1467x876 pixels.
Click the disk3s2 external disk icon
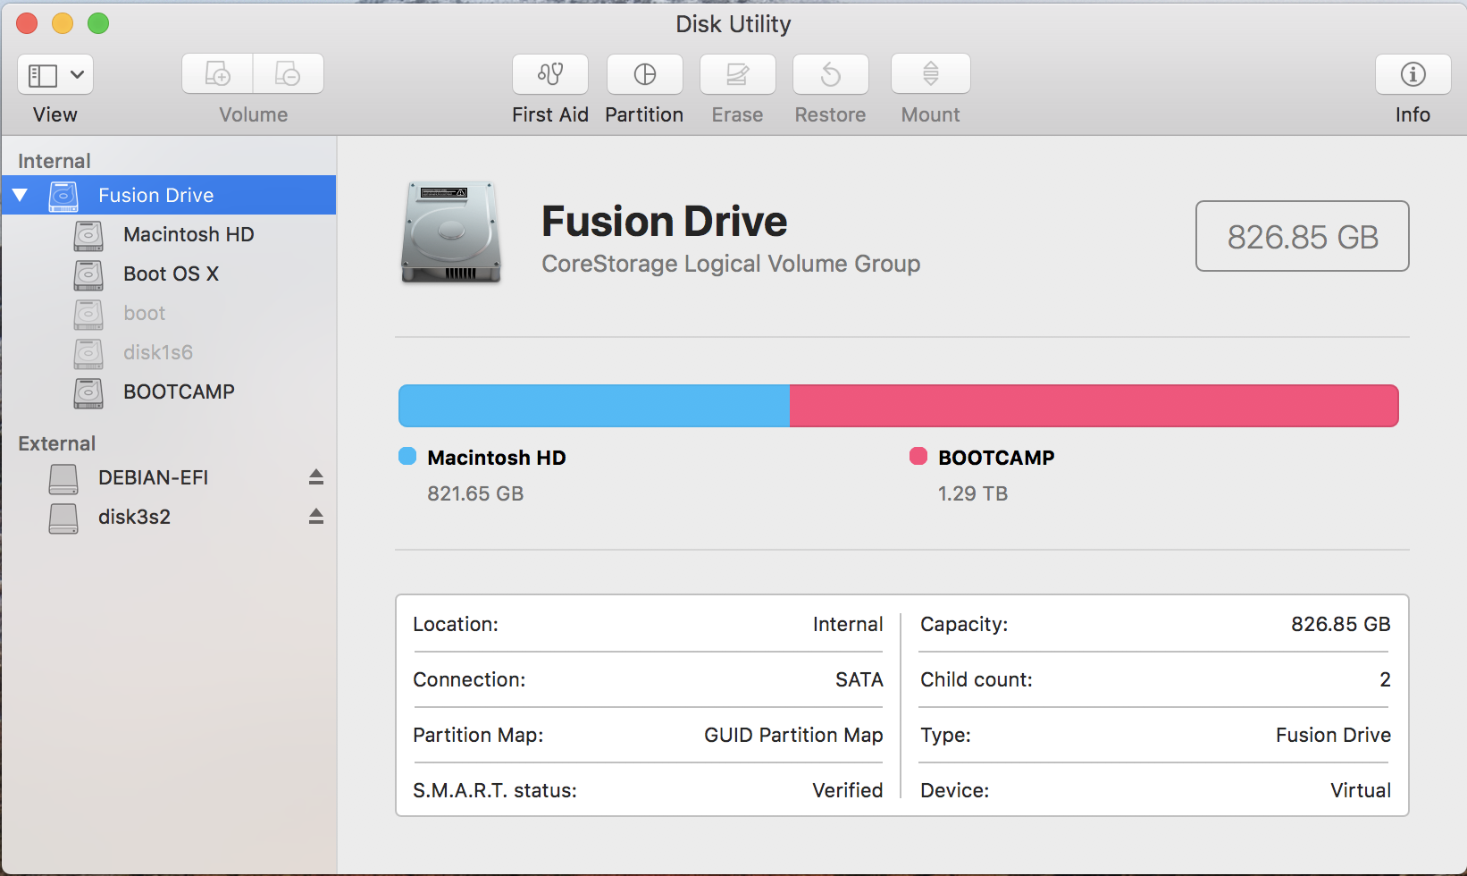click(x=63, y=518)
